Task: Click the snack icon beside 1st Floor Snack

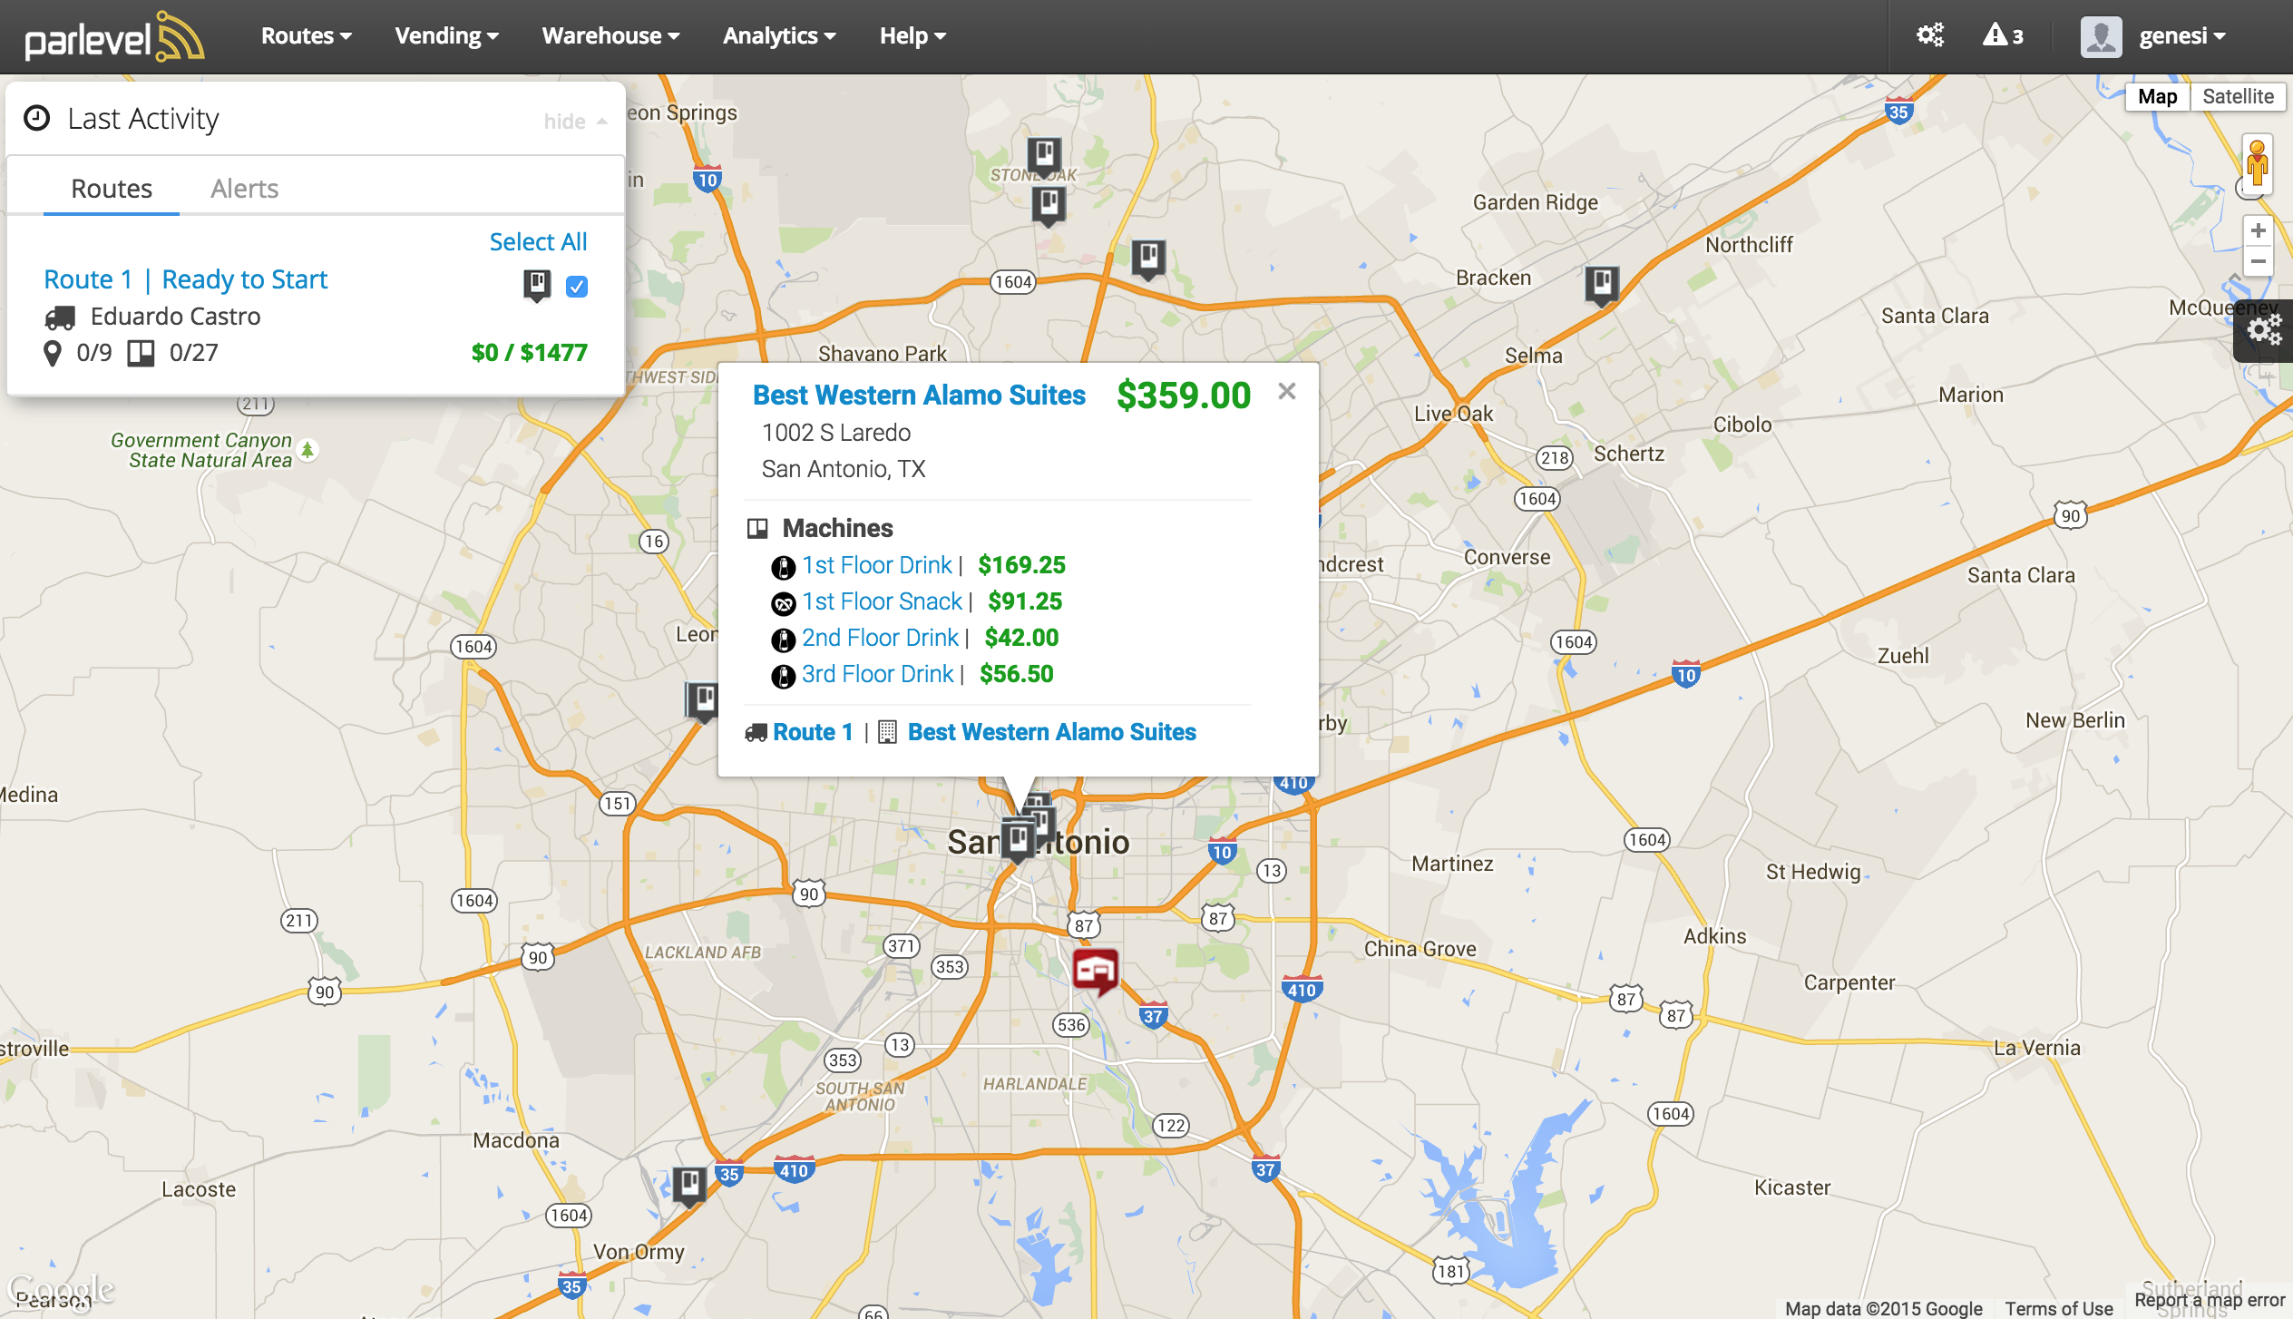Action: click(x=783, y=603)
